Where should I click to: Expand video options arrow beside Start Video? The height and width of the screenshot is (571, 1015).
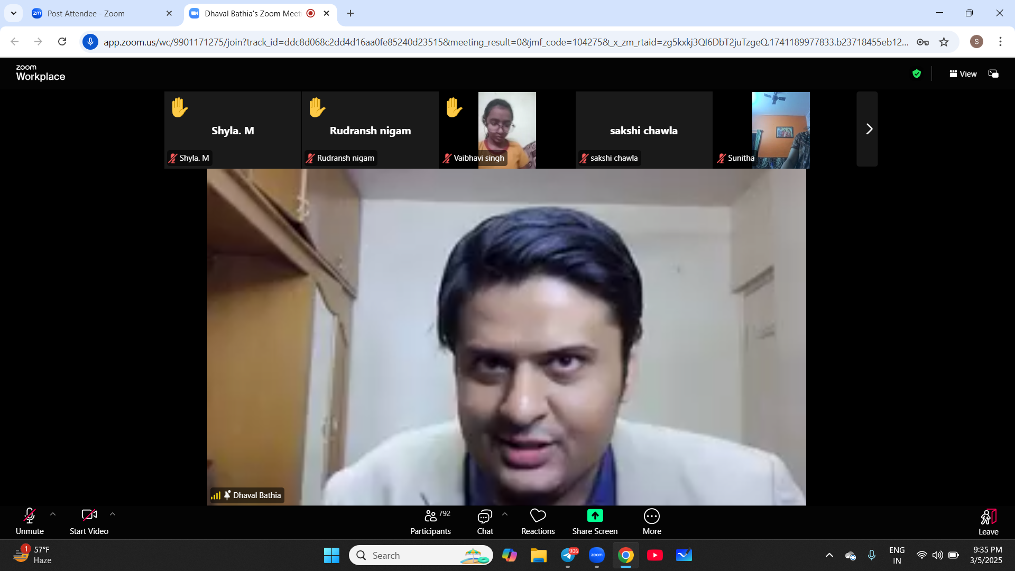(113, 514)
